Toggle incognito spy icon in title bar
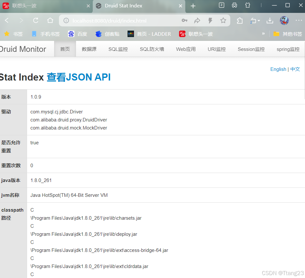The image size is (305, 278). (x=234, y=5)
